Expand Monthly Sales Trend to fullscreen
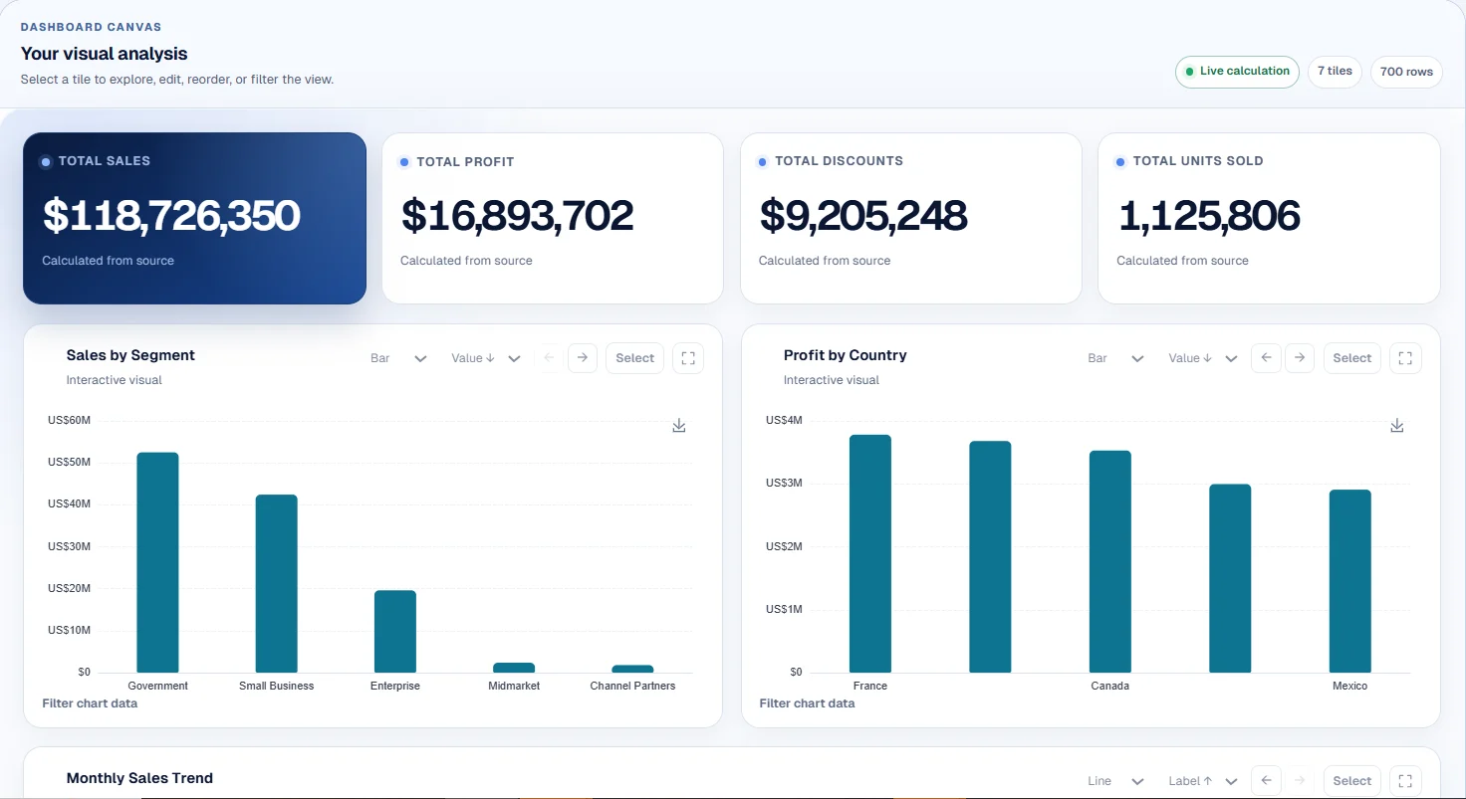 (1406, 781)
